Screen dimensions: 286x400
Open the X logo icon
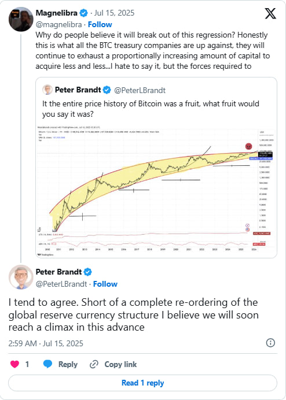[270, 13]
